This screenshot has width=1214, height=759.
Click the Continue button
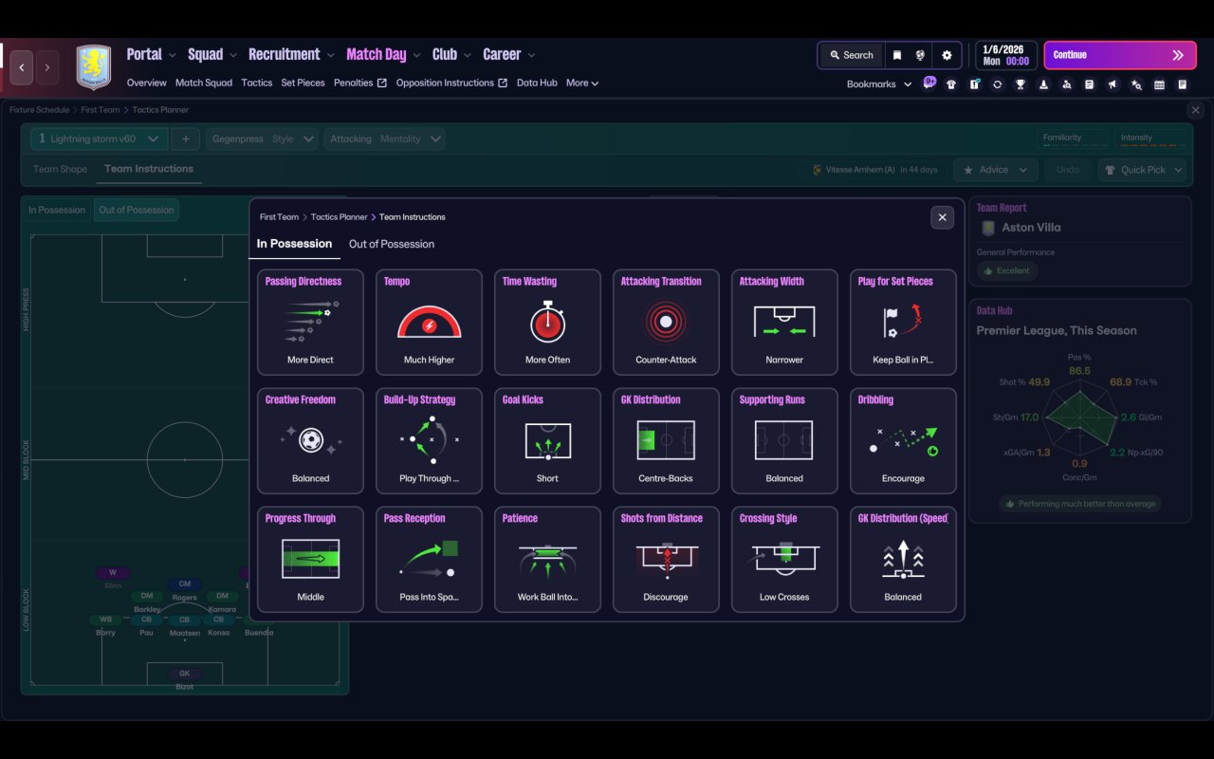(1120, 55)
